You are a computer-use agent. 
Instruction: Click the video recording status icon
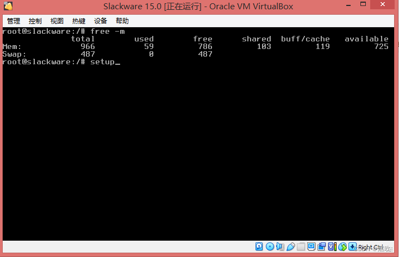[x=322, y=247]
